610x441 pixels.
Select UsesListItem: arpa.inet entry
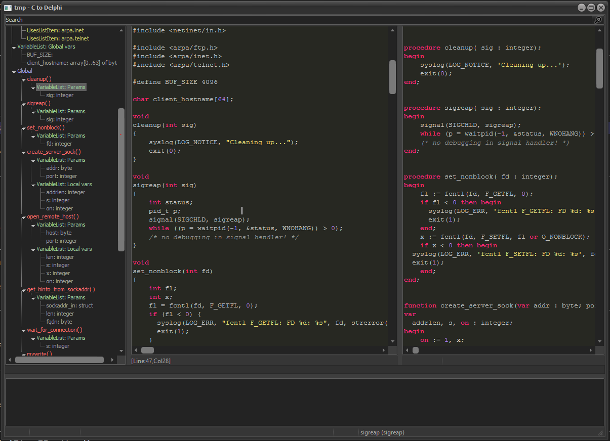tap(55, 30)
